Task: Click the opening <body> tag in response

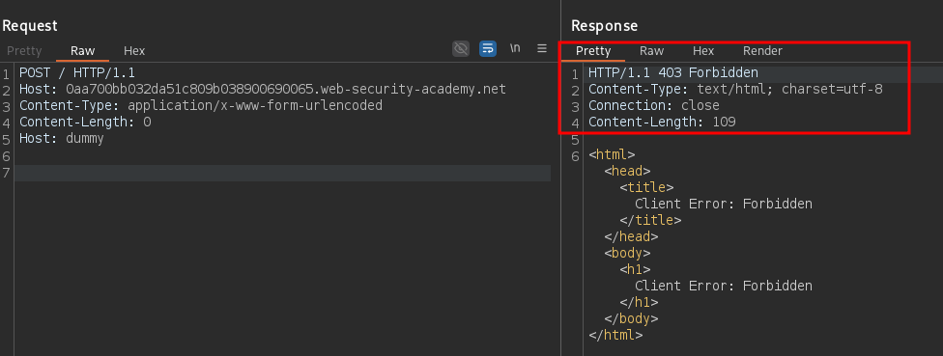Action: (627, 253)
